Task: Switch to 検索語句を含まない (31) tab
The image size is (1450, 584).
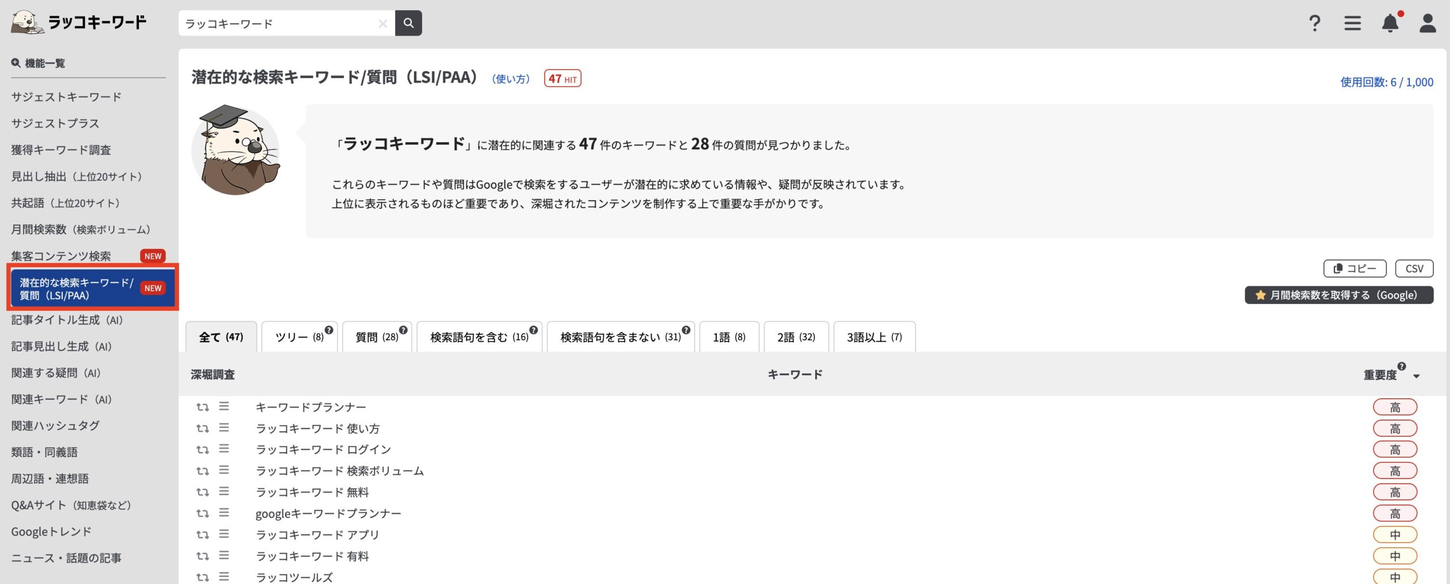Action: coord(621,337)
